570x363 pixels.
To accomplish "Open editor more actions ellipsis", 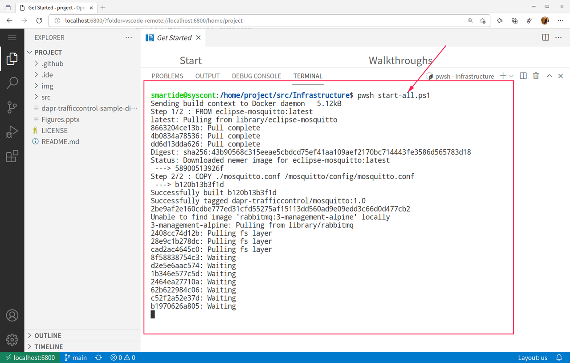I will point(558,38).
